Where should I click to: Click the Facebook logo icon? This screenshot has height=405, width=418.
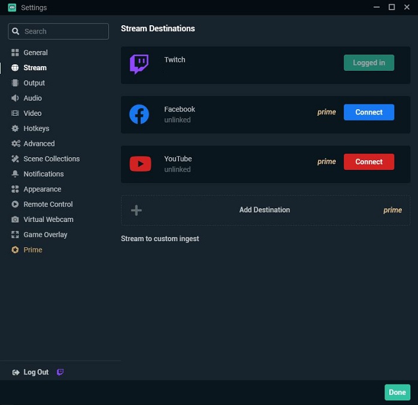pyautogui.click(x=139, y=115)
